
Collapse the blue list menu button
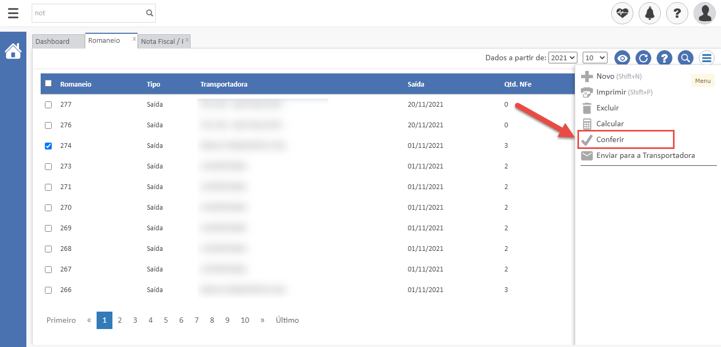707,58
